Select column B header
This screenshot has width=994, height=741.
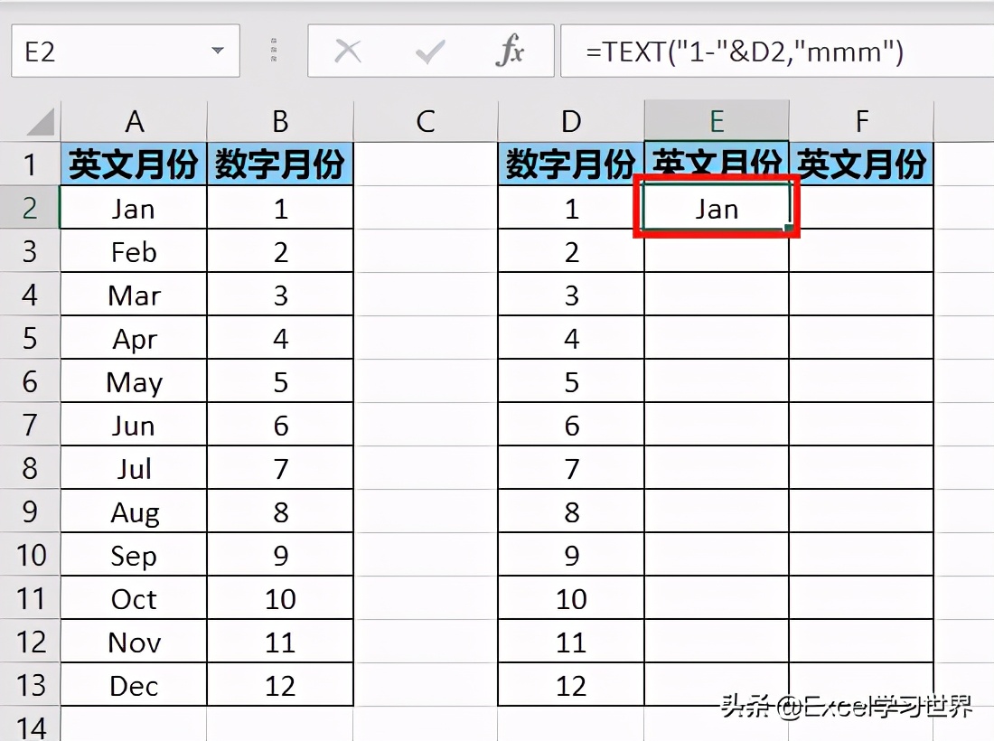point(280,121)
